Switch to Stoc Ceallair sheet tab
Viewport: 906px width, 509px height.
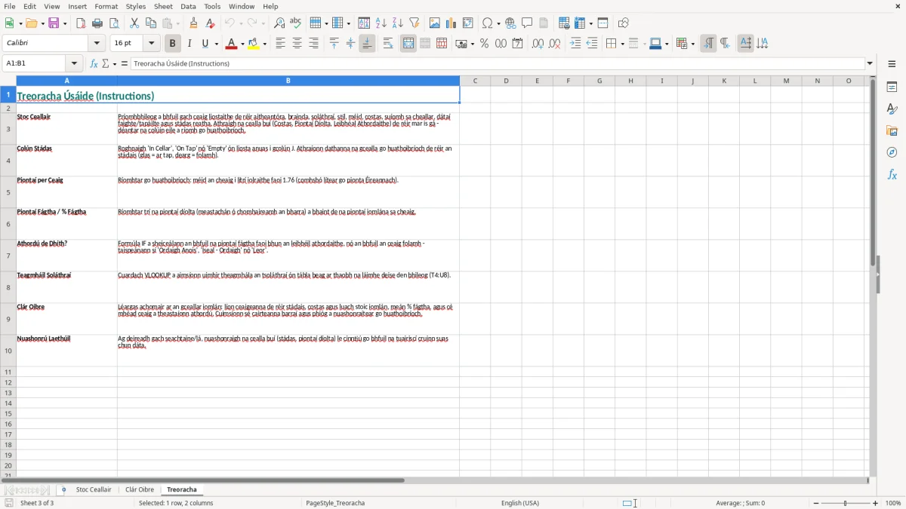pos(94,489)
